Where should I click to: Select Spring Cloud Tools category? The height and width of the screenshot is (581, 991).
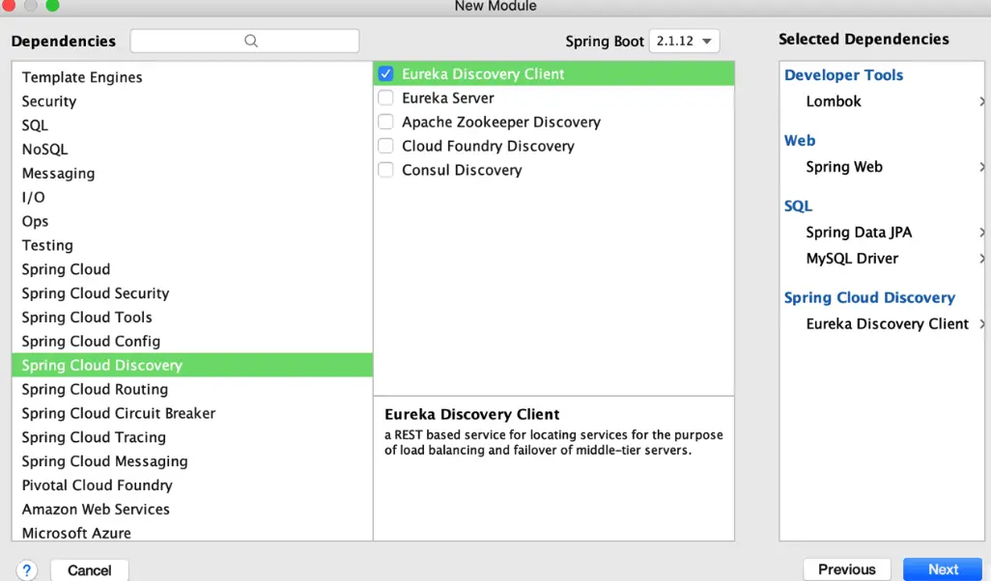[192, 317]
